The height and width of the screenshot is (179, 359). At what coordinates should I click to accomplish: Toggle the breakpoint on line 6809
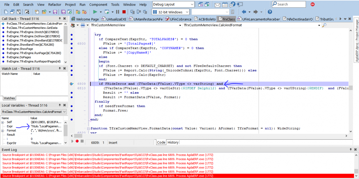click(x=71, y=84)
